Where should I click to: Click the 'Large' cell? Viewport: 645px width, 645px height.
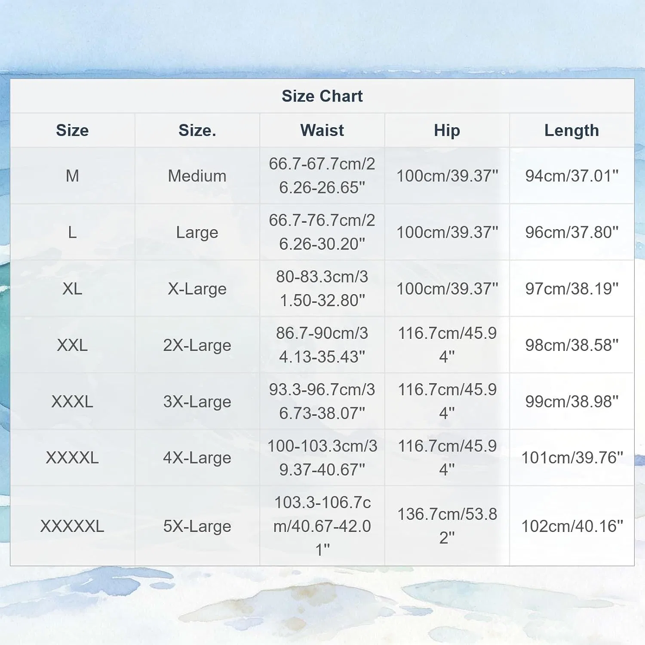tap(197, 233)
